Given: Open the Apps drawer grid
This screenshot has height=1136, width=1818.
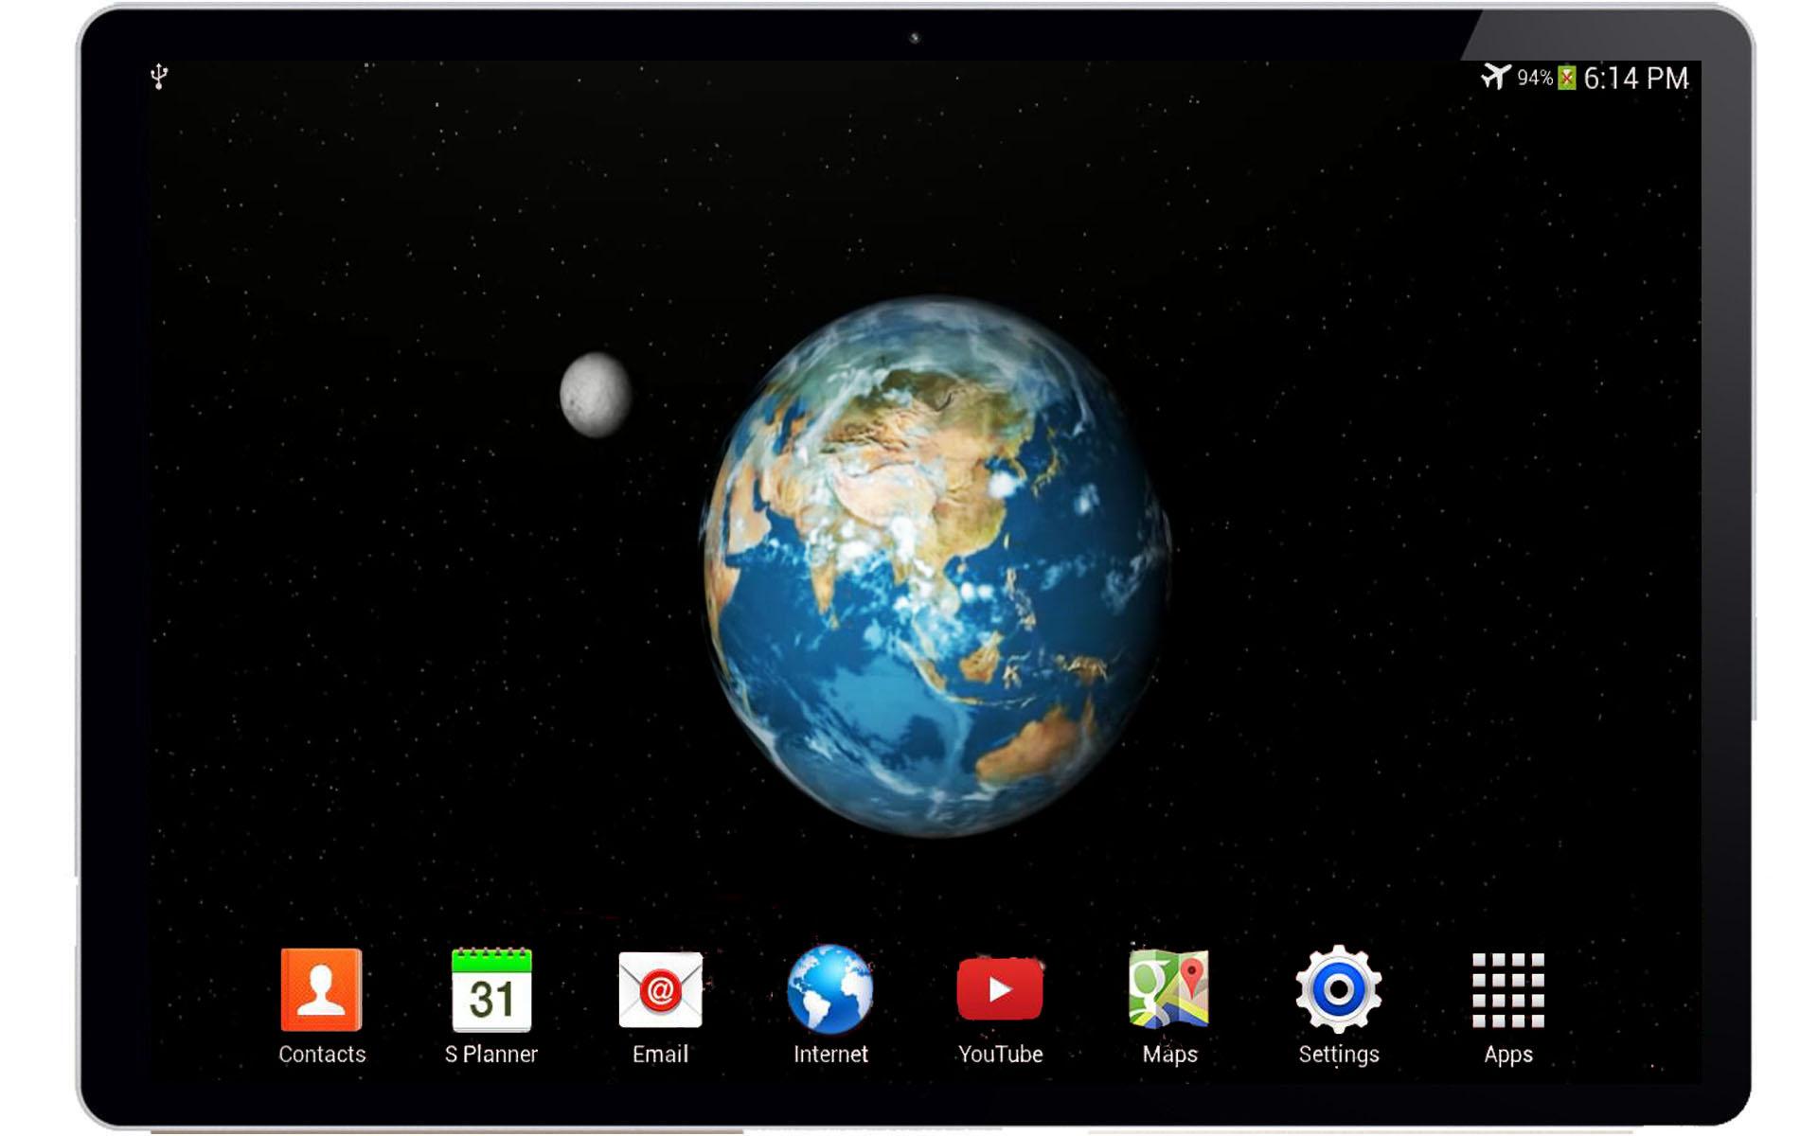Looking at the screenshot, I should (1507, 989).
